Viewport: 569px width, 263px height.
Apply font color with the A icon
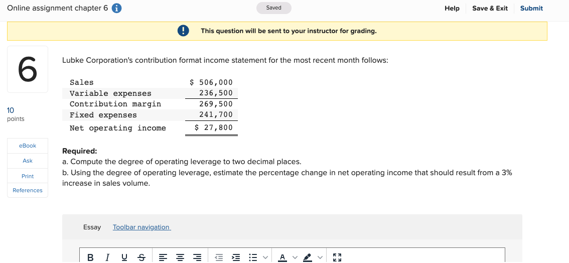coord(282,257)
